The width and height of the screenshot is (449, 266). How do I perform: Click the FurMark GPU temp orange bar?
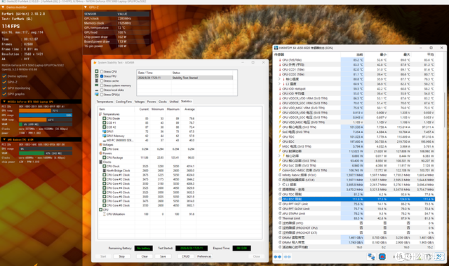35,110
